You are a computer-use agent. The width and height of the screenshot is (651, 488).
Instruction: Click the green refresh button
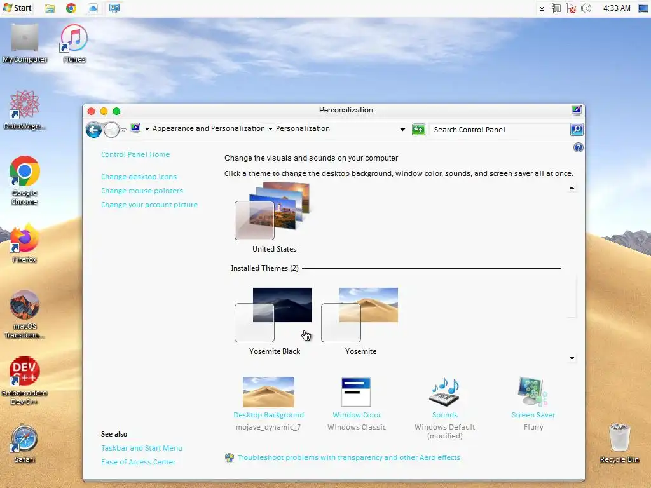[418, 130]
